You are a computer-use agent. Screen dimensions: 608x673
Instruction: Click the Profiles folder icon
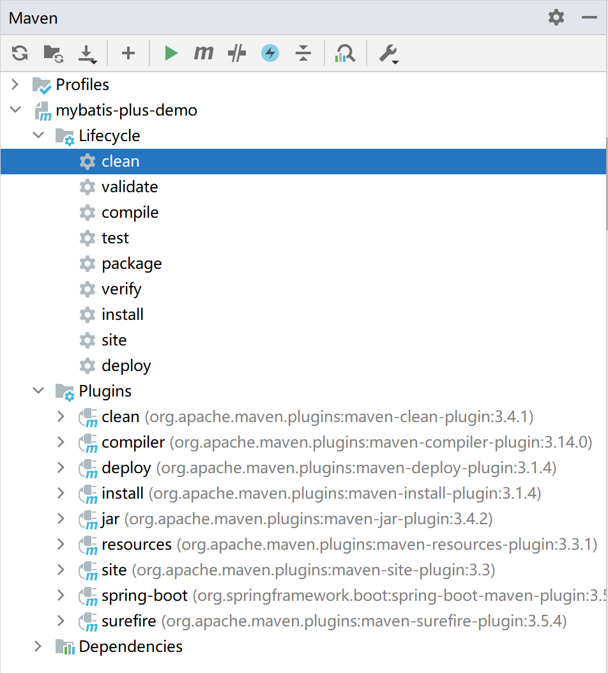click(x=42, y=85)
